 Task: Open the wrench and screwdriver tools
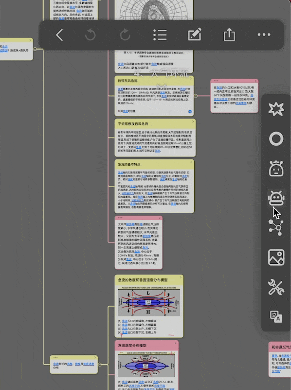276,287
